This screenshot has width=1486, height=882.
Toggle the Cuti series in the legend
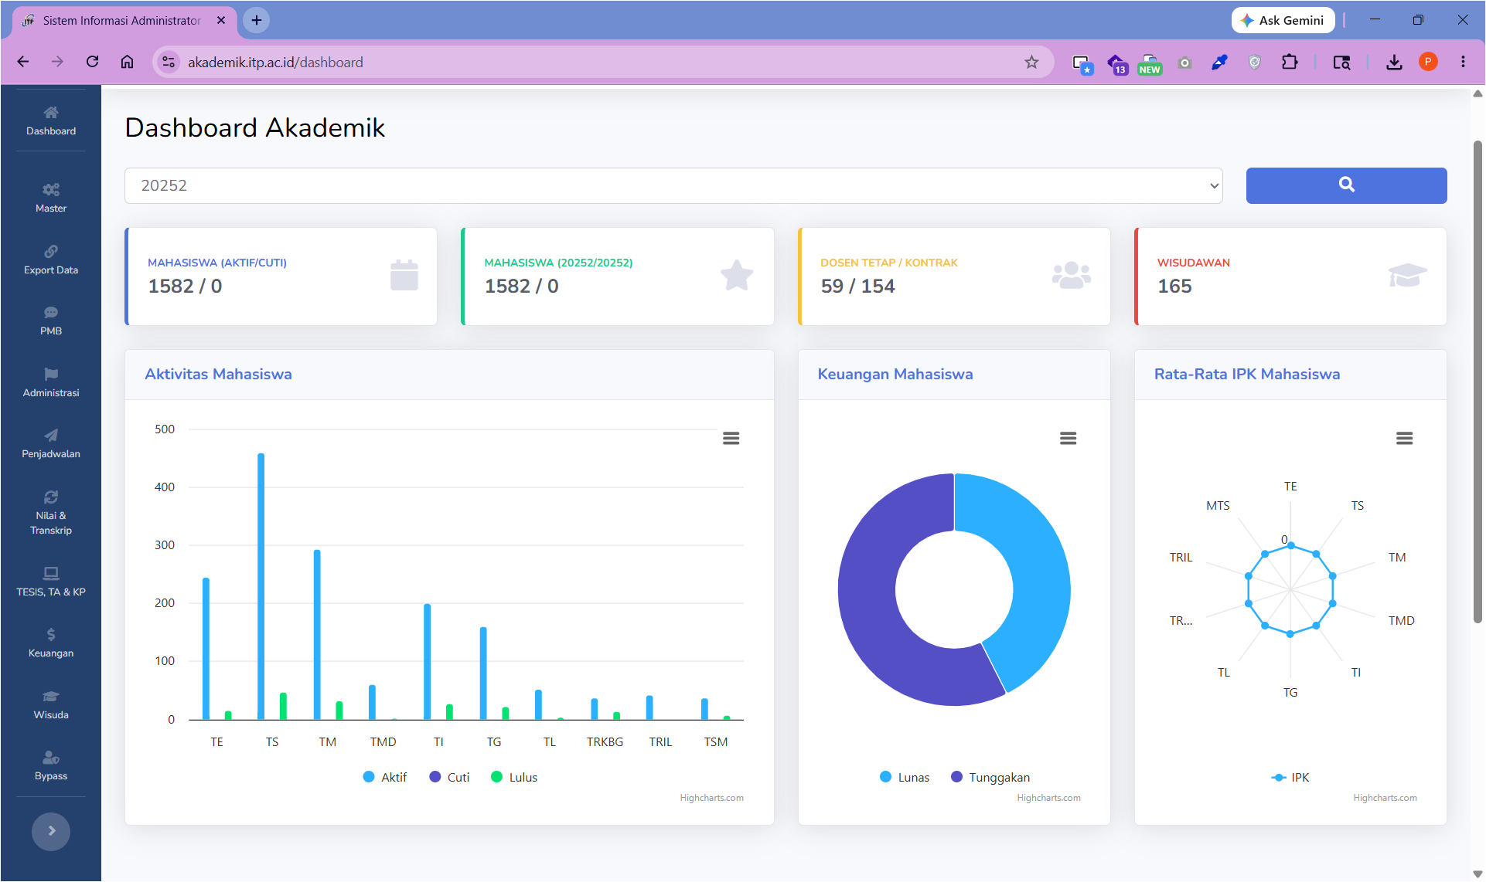click(449, 777)
